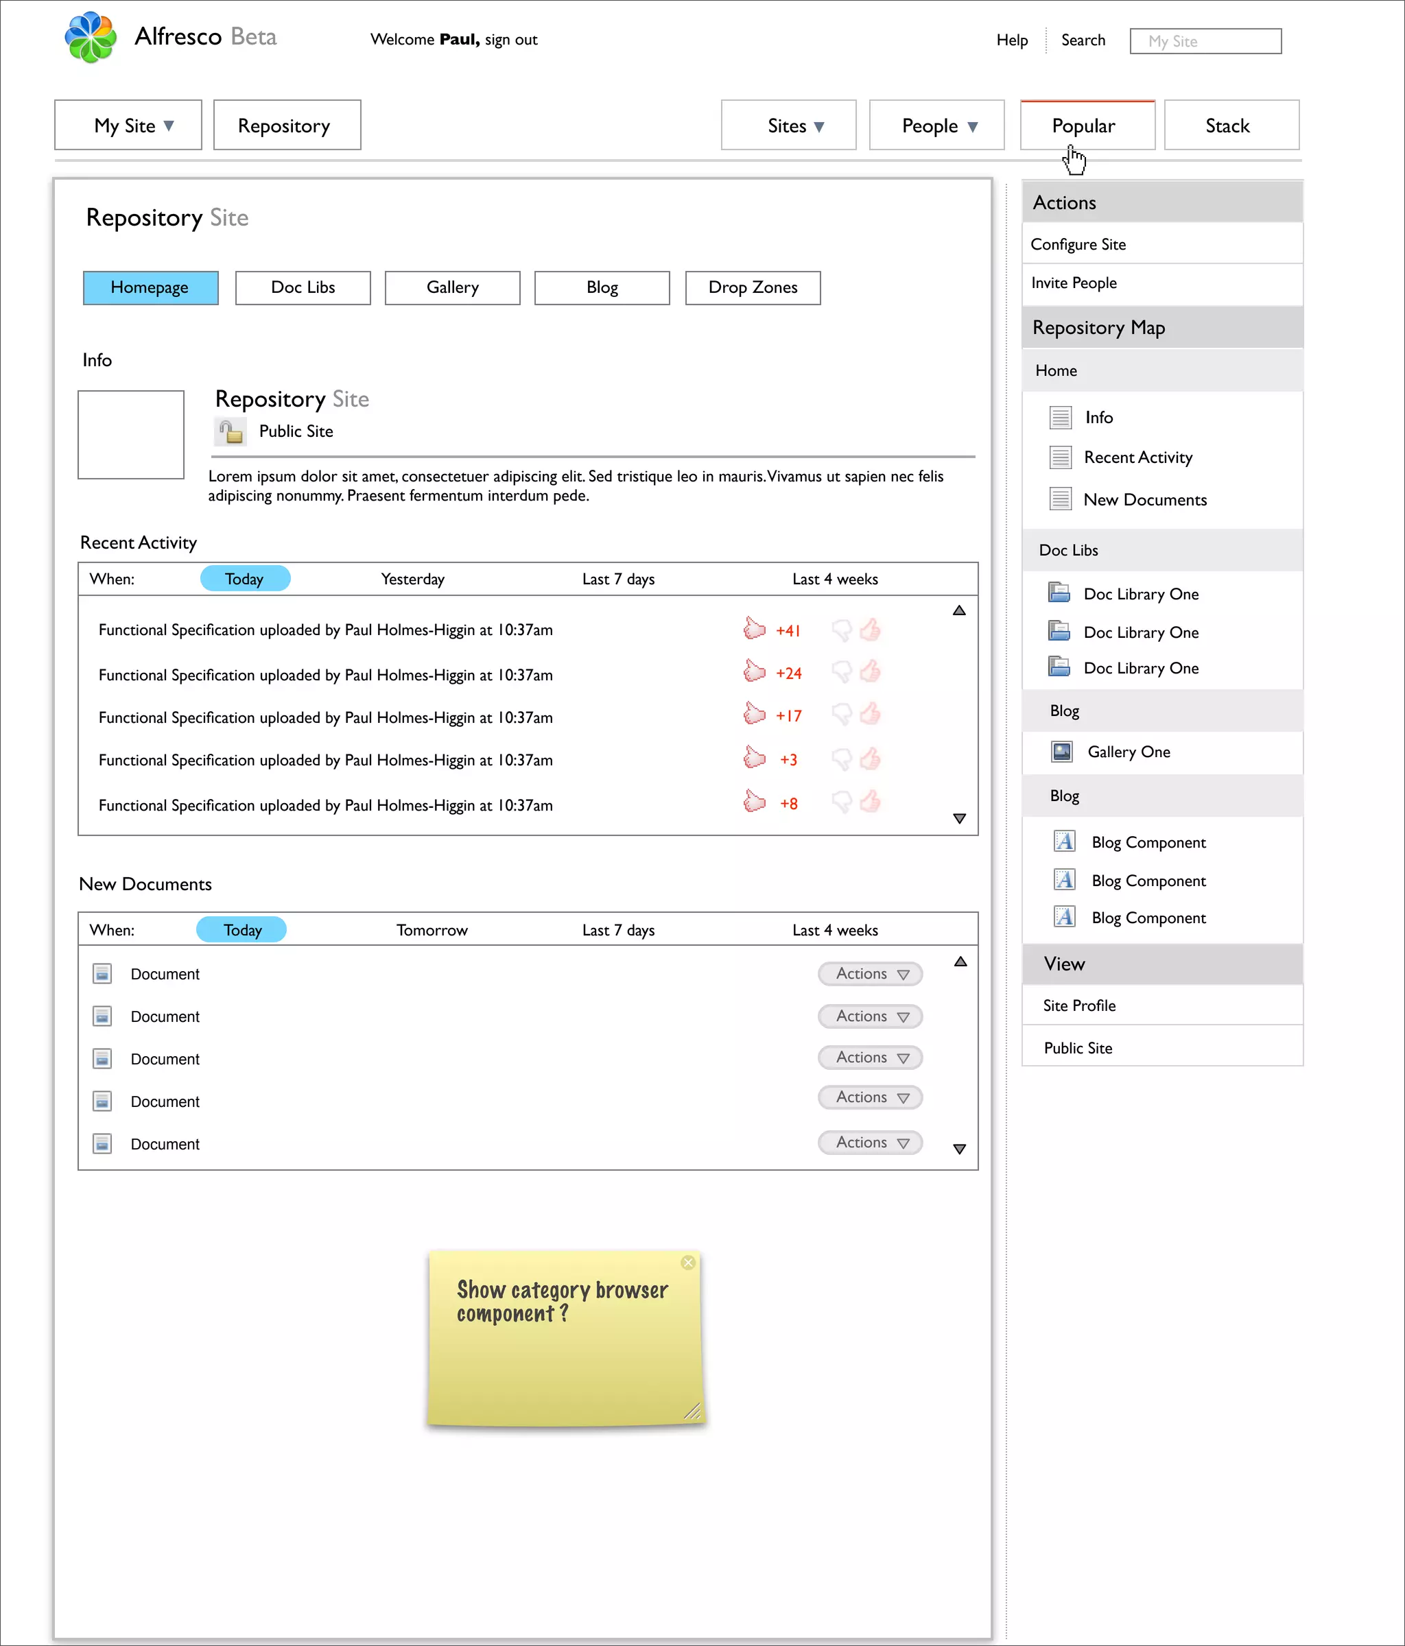Screen dimensions: 1405x1646
Task: Click Doc Libs heading in Repository Map
Action: pyautogui.click(x=1162, y=550)
